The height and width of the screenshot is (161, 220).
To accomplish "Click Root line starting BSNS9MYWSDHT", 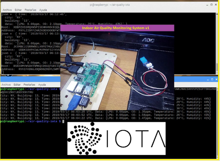I will [x=31, y=66].
